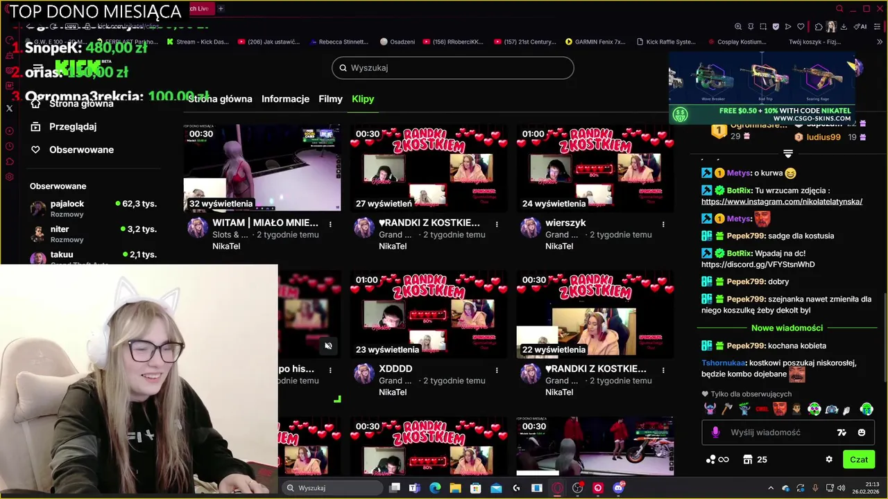Expand the overflow bookmarks chevron
Viewport: 888px width, 499px height.
pos(878,42)
